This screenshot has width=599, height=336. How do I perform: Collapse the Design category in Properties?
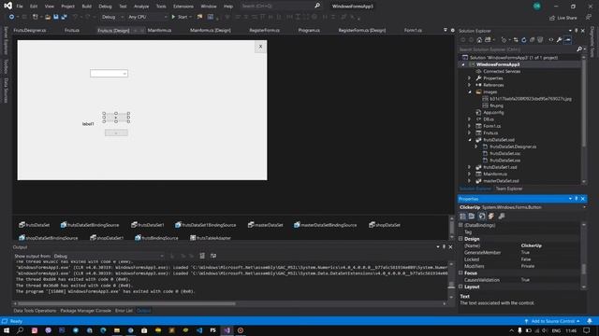pos(460,239)
